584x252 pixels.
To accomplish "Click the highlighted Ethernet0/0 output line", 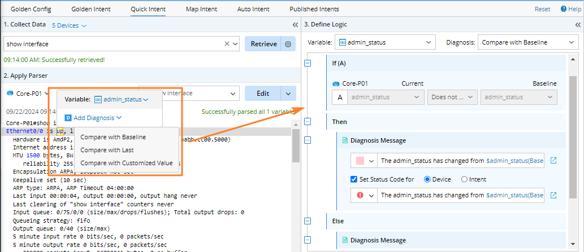I will pyautogui.click(x=146, y=131).
